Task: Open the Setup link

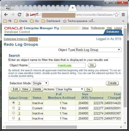Action: pyautogui.click(x=85, y=28)
